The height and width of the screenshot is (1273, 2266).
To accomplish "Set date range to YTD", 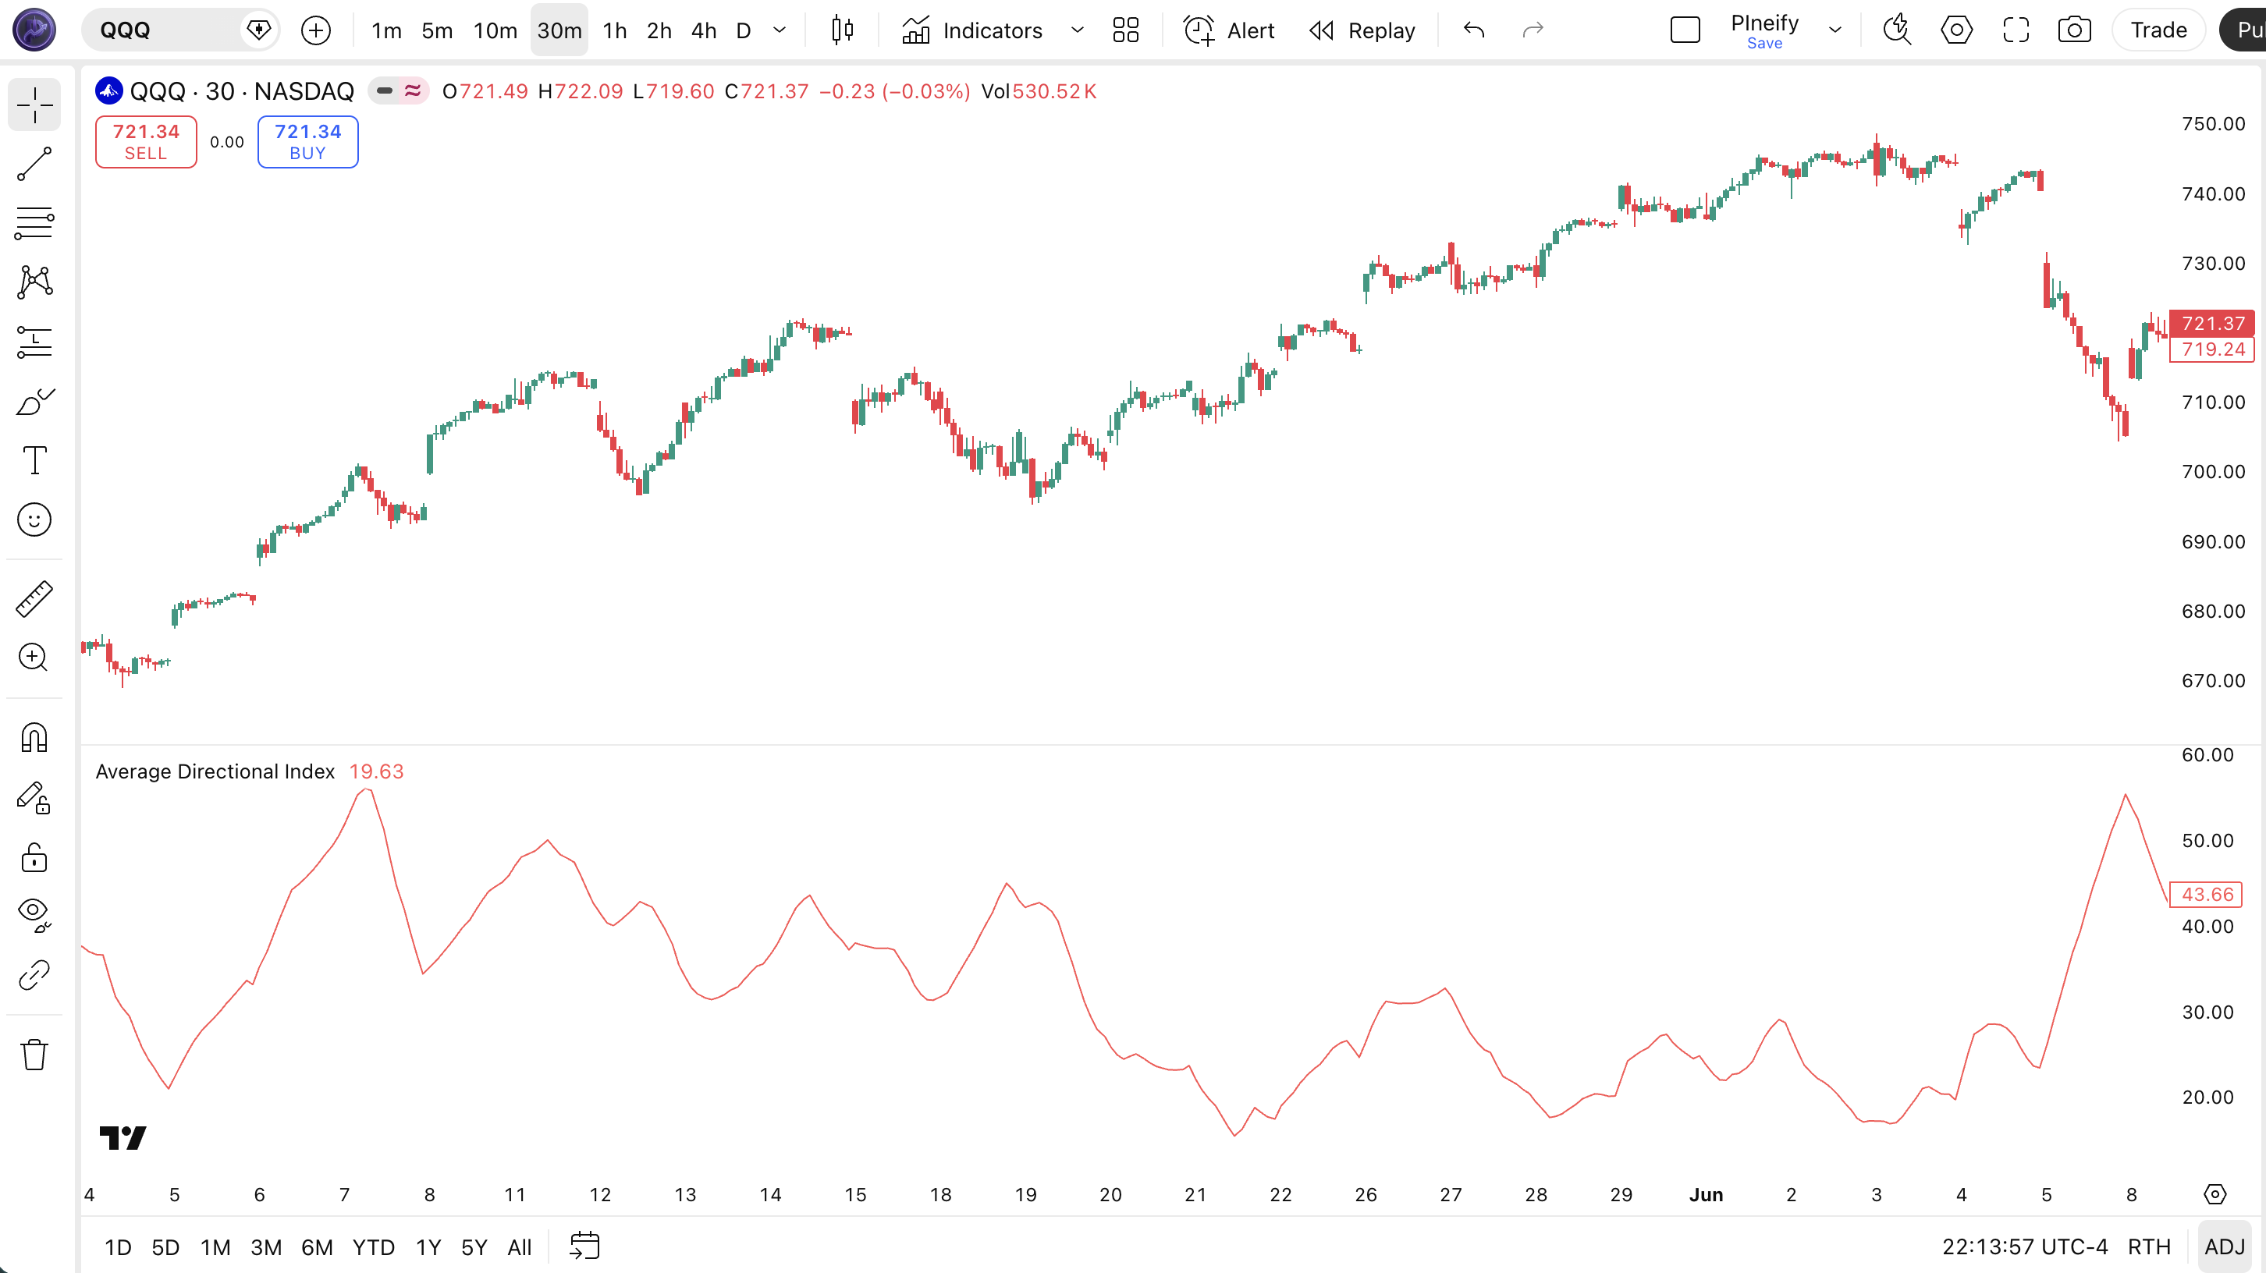I will point(374,1246).
